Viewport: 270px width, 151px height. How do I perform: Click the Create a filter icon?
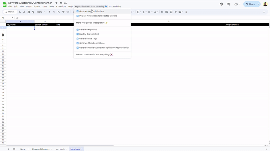pyautogui.click(x=175, y=12)
